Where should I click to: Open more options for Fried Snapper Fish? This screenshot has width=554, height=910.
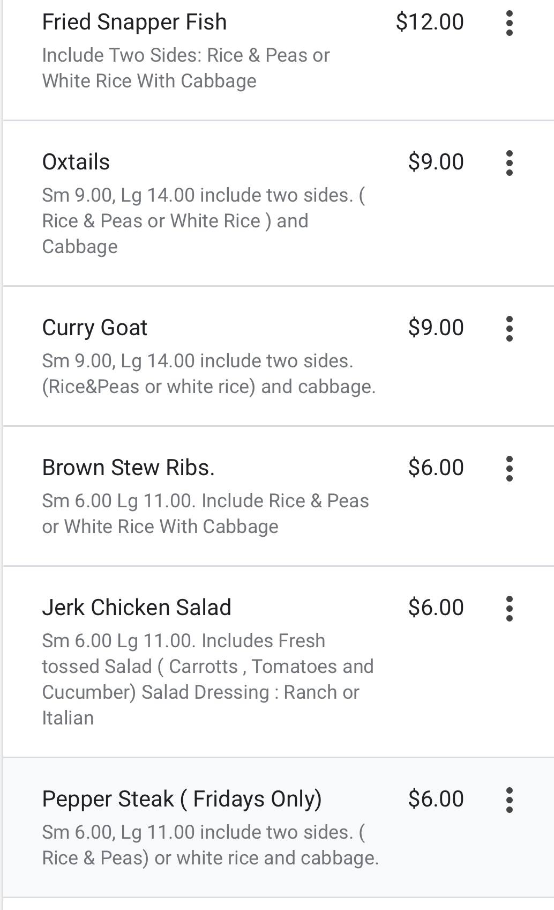509,23
